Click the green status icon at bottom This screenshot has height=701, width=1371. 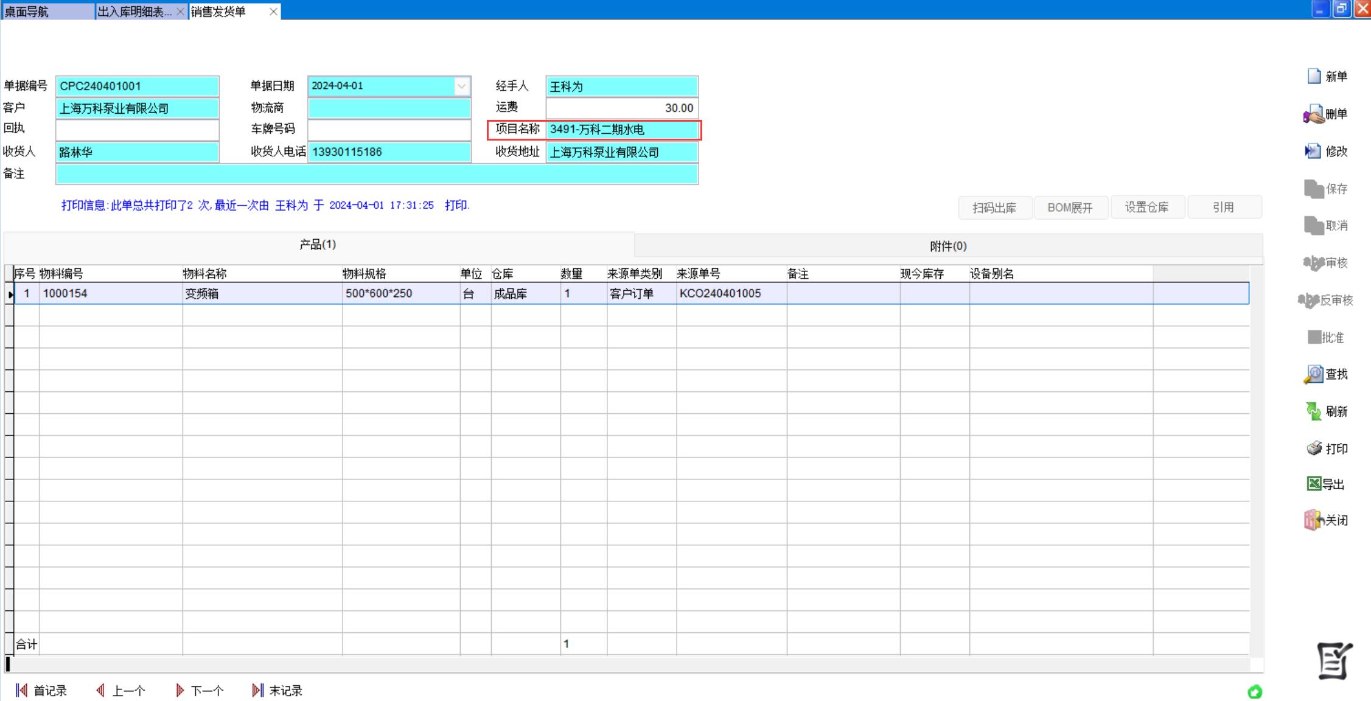click(x=1255, y=691)
